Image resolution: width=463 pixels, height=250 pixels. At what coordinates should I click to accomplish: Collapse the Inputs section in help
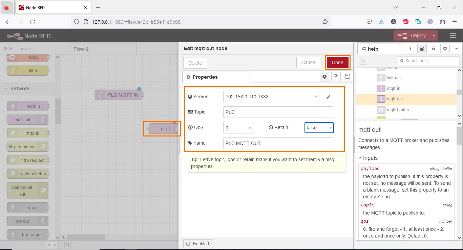click(368, 158)
